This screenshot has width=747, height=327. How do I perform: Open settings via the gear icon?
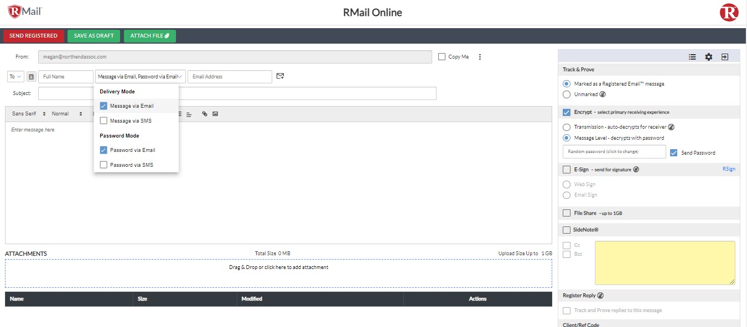(x=709, y=56)
